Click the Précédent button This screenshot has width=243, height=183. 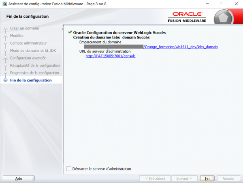pyautogui.click(x=155, y=179)
